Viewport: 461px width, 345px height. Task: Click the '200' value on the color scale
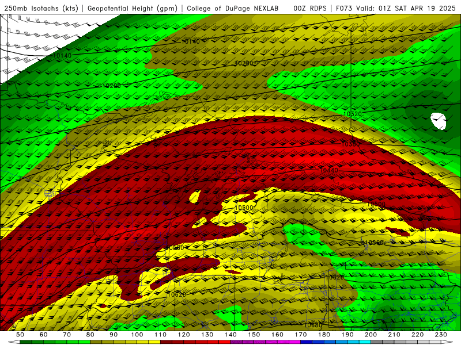[x=371, y=335]
